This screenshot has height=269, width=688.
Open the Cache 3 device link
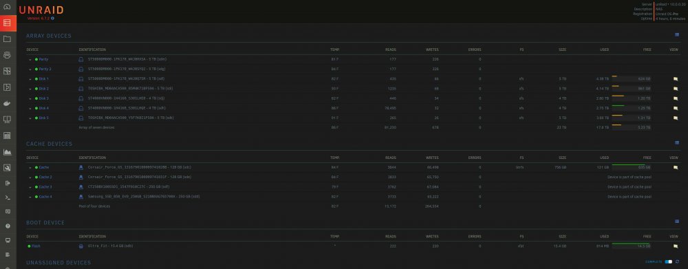pyautogui.click(x=45, y=187)
